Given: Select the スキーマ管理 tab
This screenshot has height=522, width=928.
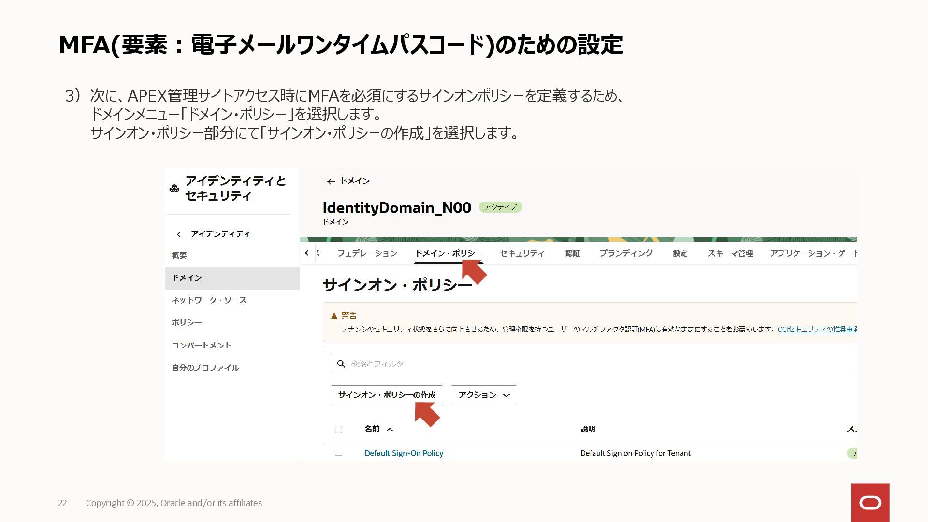Looking at the screenshot, I should 730,253.
